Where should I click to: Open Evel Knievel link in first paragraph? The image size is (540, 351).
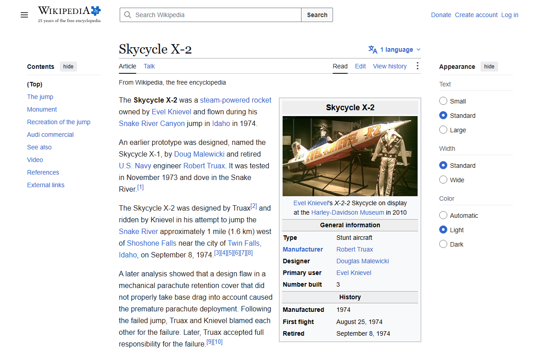[171, 112]
